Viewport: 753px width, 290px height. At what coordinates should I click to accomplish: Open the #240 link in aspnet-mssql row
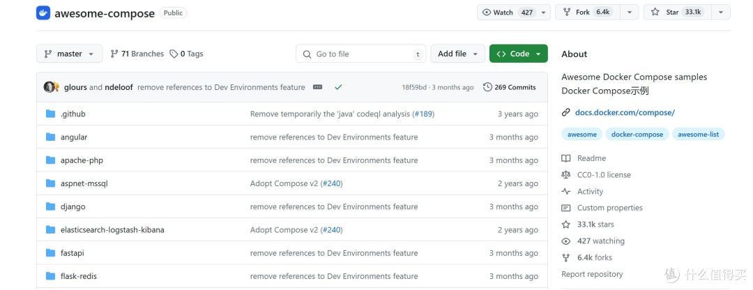pos(331,183)
